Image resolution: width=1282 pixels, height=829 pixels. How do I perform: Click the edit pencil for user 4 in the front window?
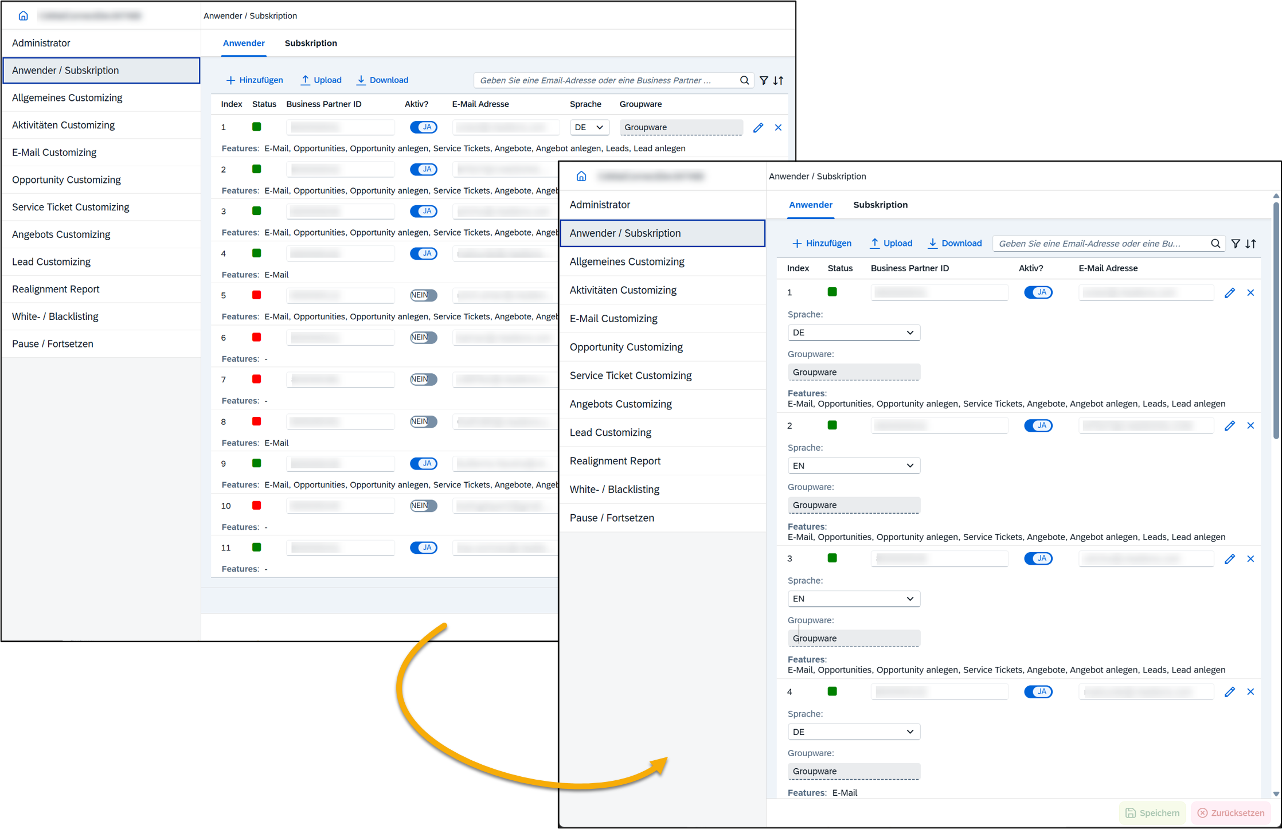(x=1229, y=692)
